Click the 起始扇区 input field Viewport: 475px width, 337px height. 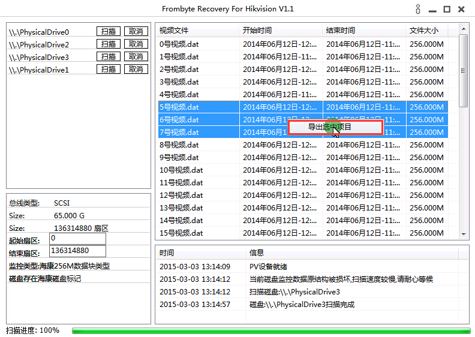77,239
